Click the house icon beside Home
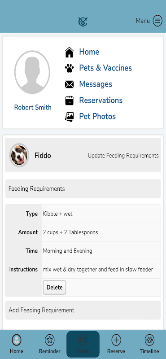 [x=70, y=52]
